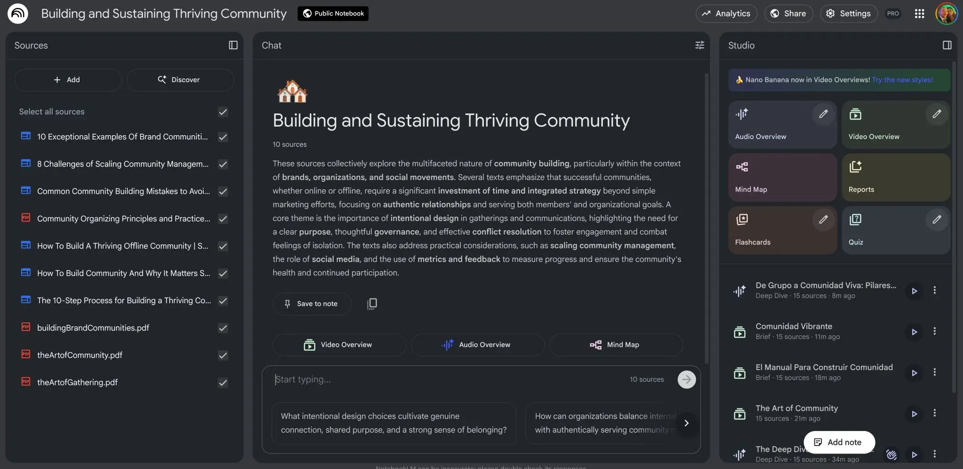
Task: Open the Google apps grid
Action: tap(919, 14)
